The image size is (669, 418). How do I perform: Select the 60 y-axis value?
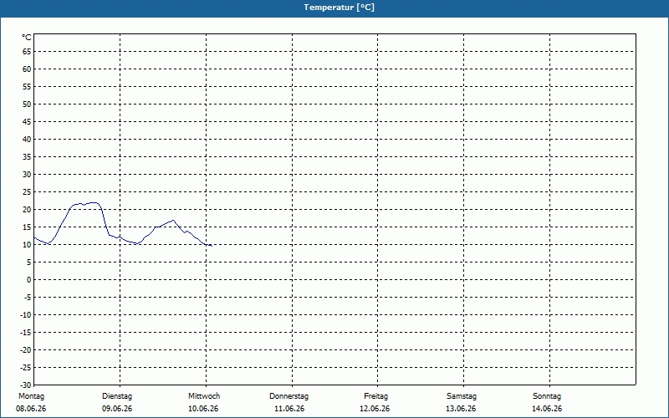pyautogui.click(x=27, y=69)
